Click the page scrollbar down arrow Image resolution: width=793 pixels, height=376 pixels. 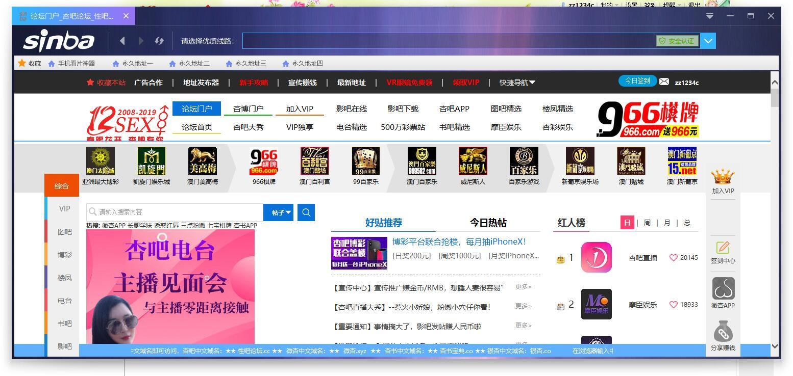point(775,346)
